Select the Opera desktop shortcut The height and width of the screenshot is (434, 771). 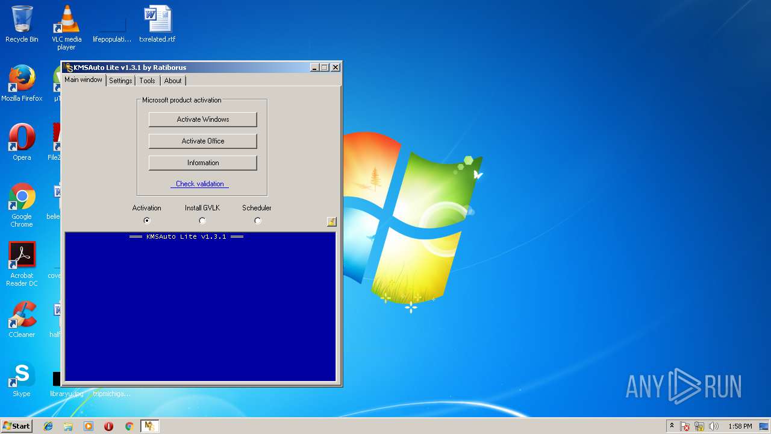[22, 143]
